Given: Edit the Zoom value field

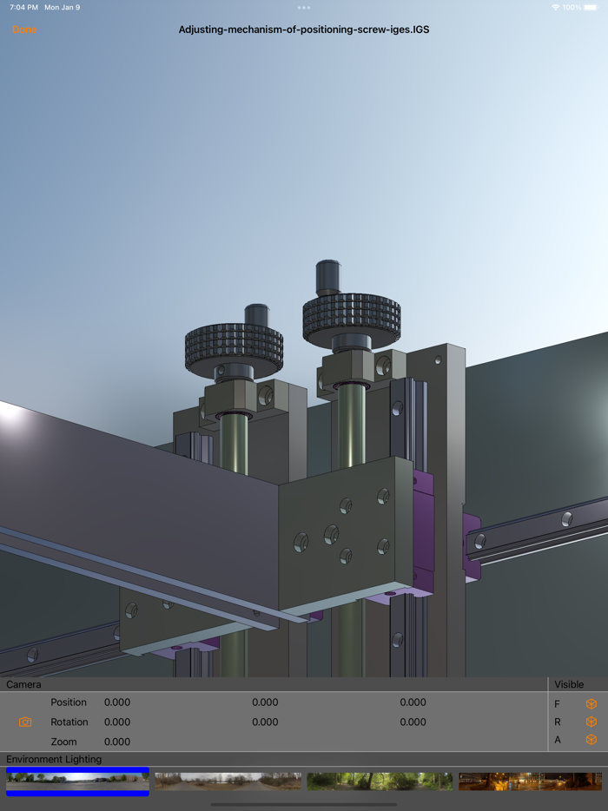Looking at the screenshot, I should coord(117,742).
